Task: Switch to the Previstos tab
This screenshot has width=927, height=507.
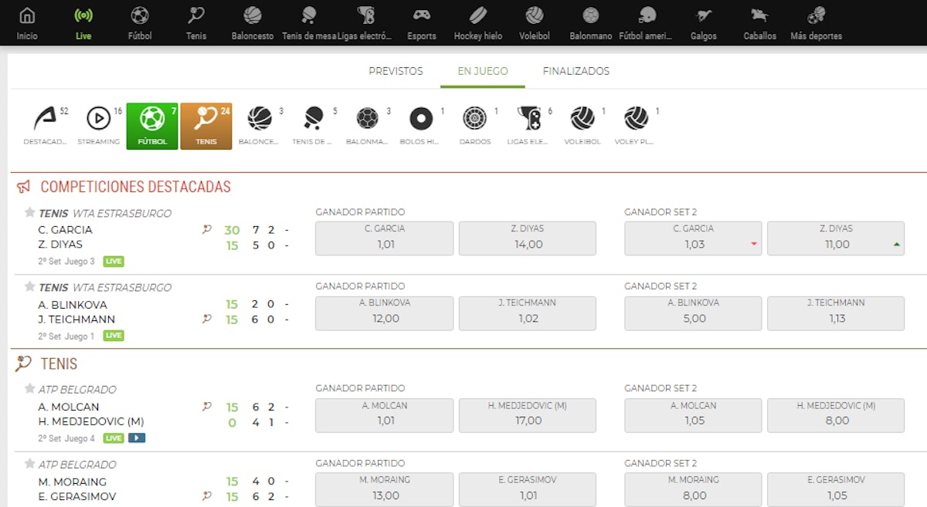Action: pyautogui.click(x=396, y=71)
